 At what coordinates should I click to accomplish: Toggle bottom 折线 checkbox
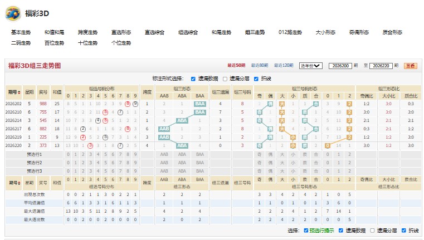(404, 231)
